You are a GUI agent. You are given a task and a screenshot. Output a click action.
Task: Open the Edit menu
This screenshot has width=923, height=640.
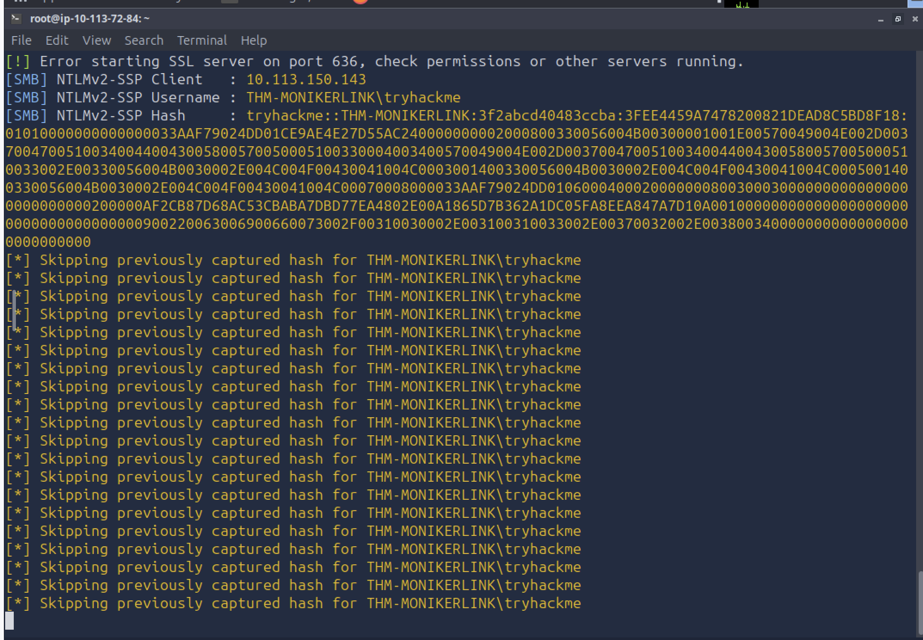(x=57, y=40)
